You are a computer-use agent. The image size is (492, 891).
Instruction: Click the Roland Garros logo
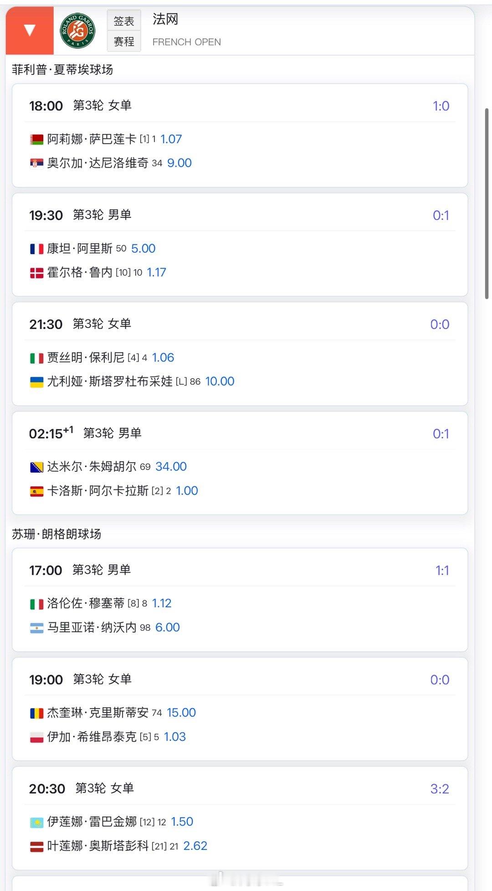tap(78, 31)
